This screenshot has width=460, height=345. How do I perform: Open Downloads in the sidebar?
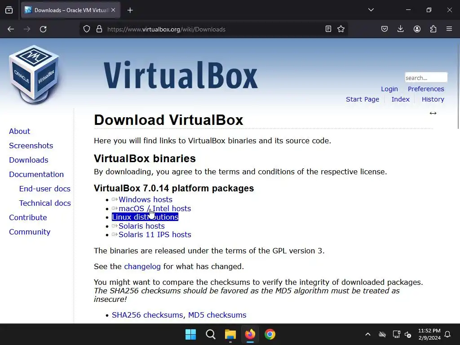pyautogui.click(x=28, y=160)
